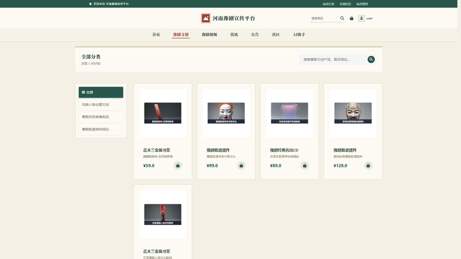Viewport: 461px width, 259px height.
Task: Click the red platform logo icon
Action: (x=206, y=18)
